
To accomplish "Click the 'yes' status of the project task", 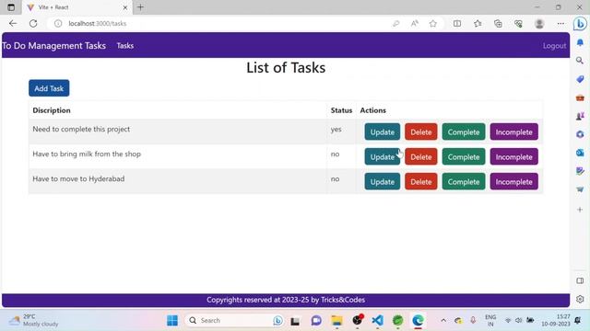I will click(x=336, y=129).
